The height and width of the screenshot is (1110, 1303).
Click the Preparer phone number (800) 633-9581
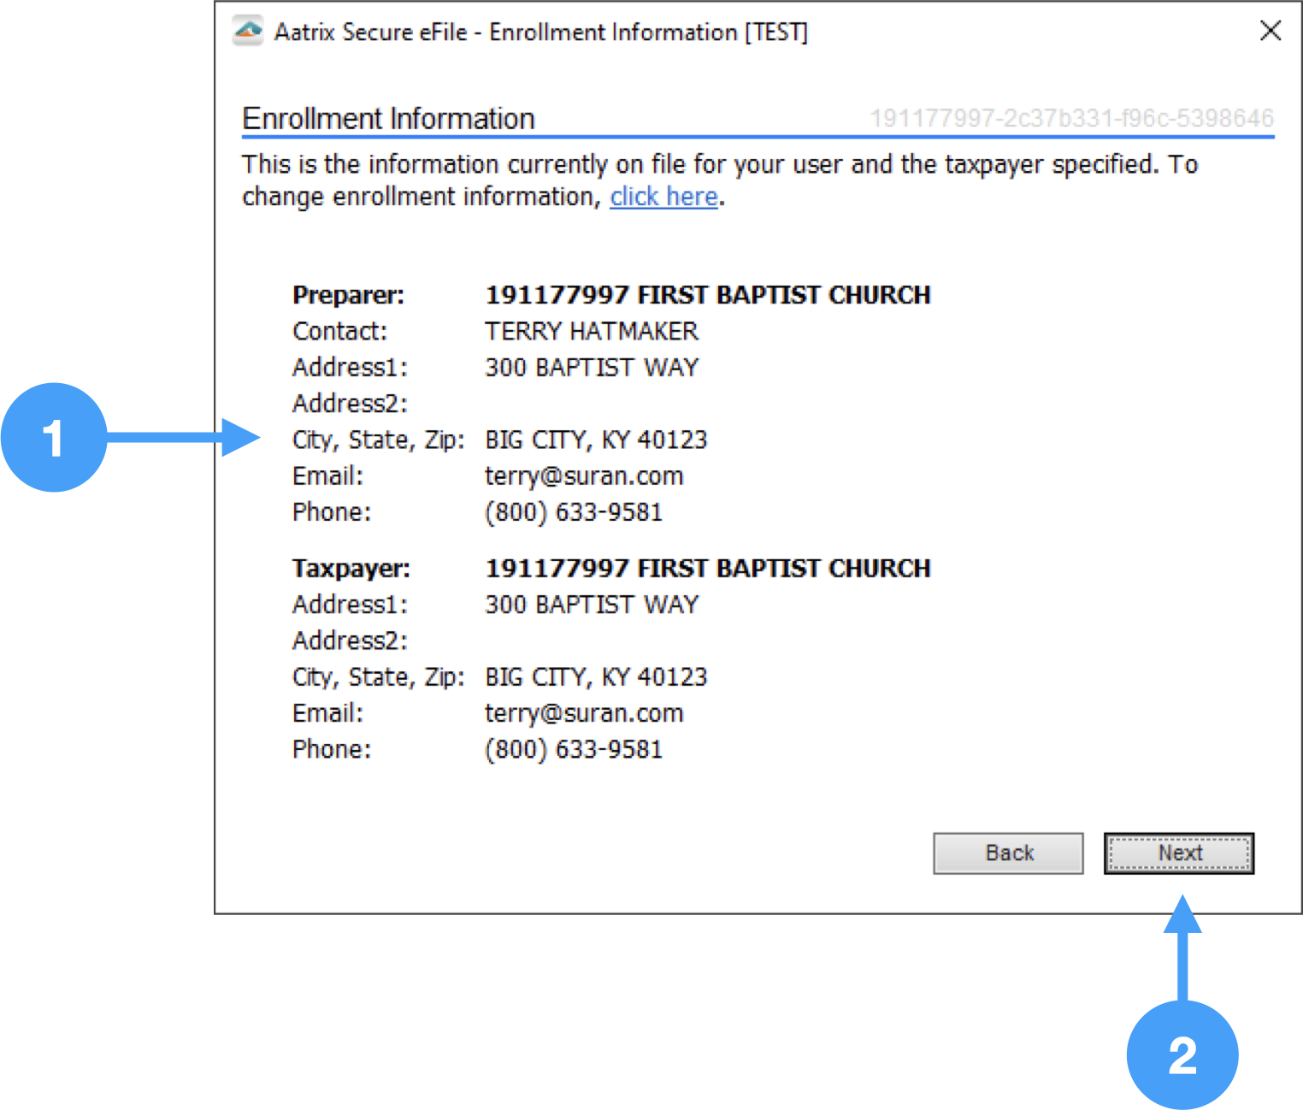coord(573,511)
